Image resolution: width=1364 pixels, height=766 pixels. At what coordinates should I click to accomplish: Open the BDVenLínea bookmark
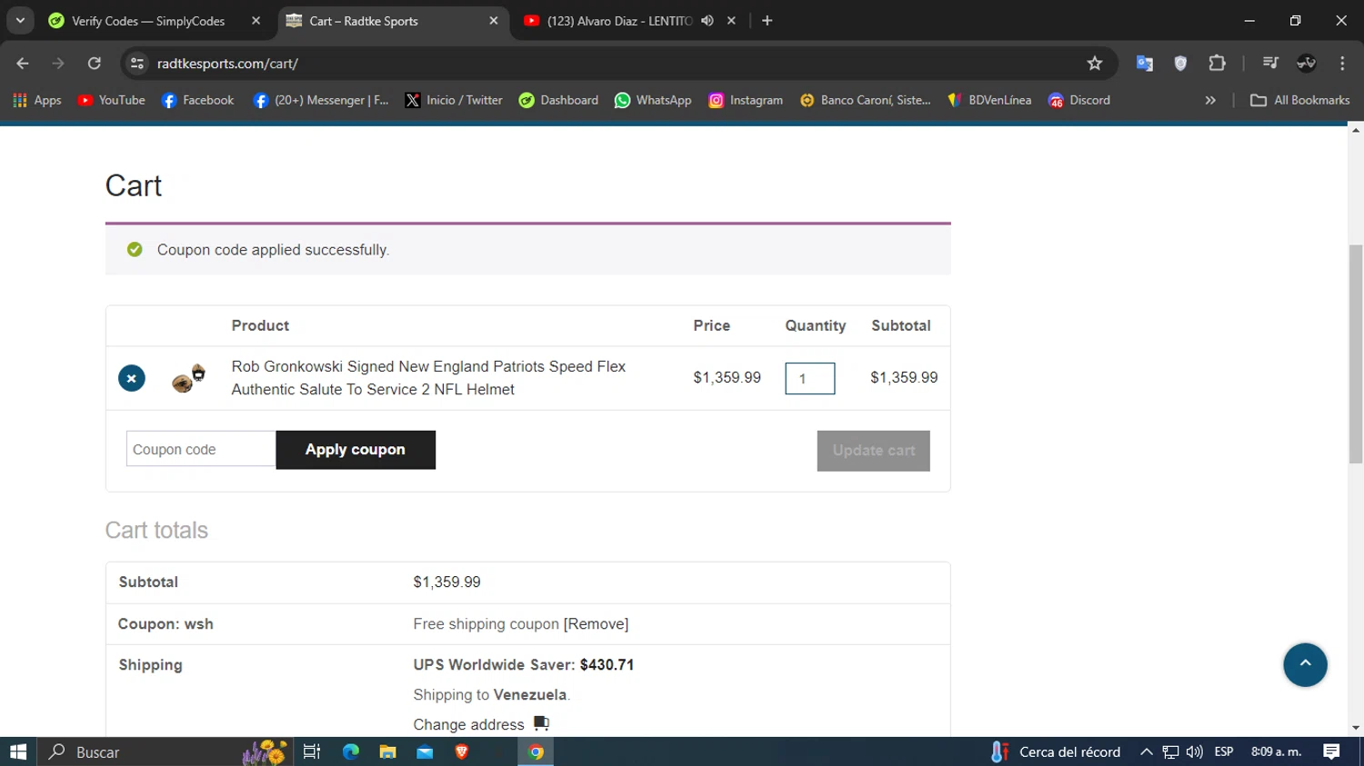(989, 100)
